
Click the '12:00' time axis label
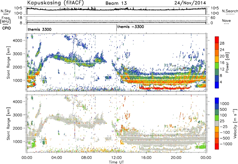(x=116, y=158)
